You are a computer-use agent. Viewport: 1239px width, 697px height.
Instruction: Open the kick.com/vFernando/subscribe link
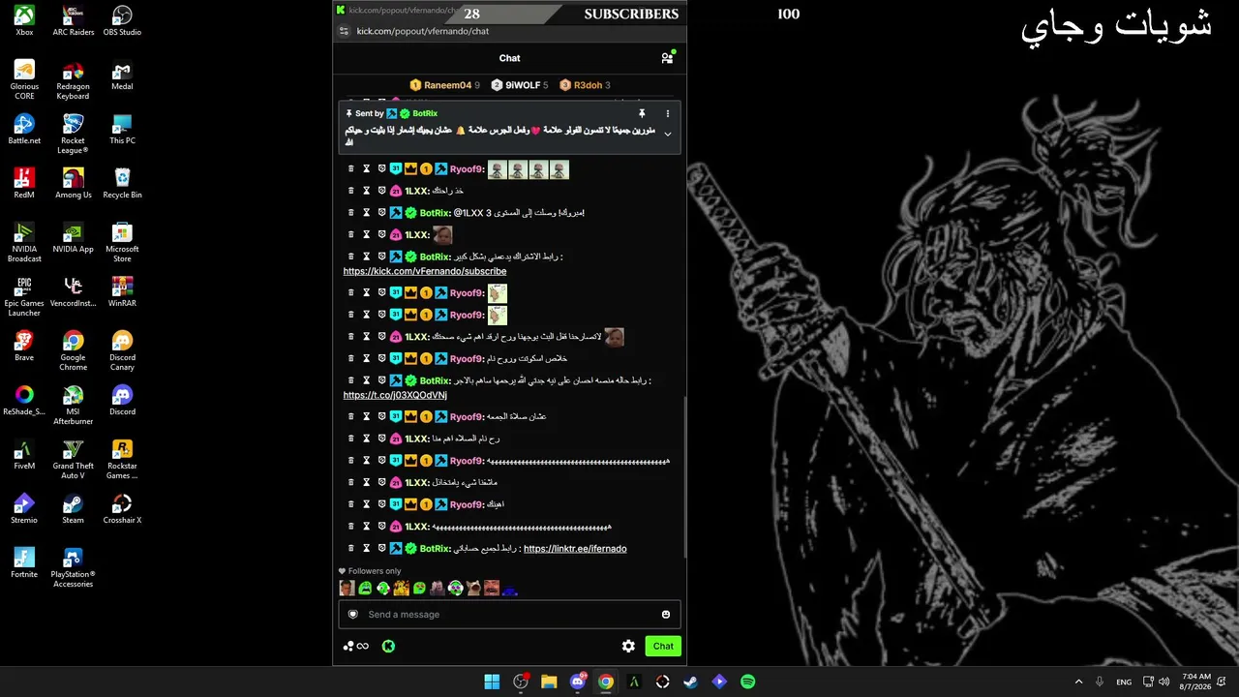pos(425,271)
